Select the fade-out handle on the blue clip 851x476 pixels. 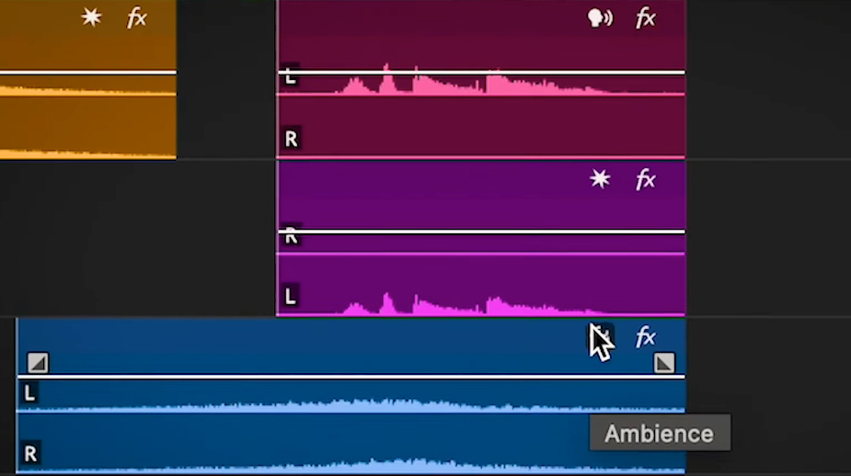664,363
